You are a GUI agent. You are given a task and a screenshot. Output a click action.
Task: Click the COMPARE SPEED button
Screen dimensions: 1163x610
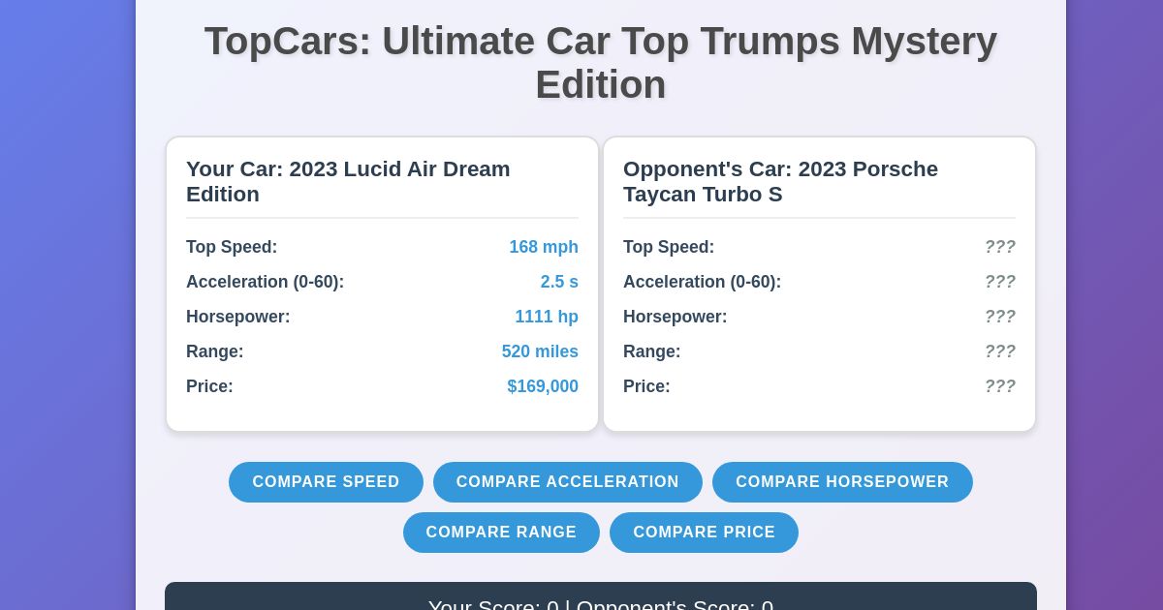(326, 481)
